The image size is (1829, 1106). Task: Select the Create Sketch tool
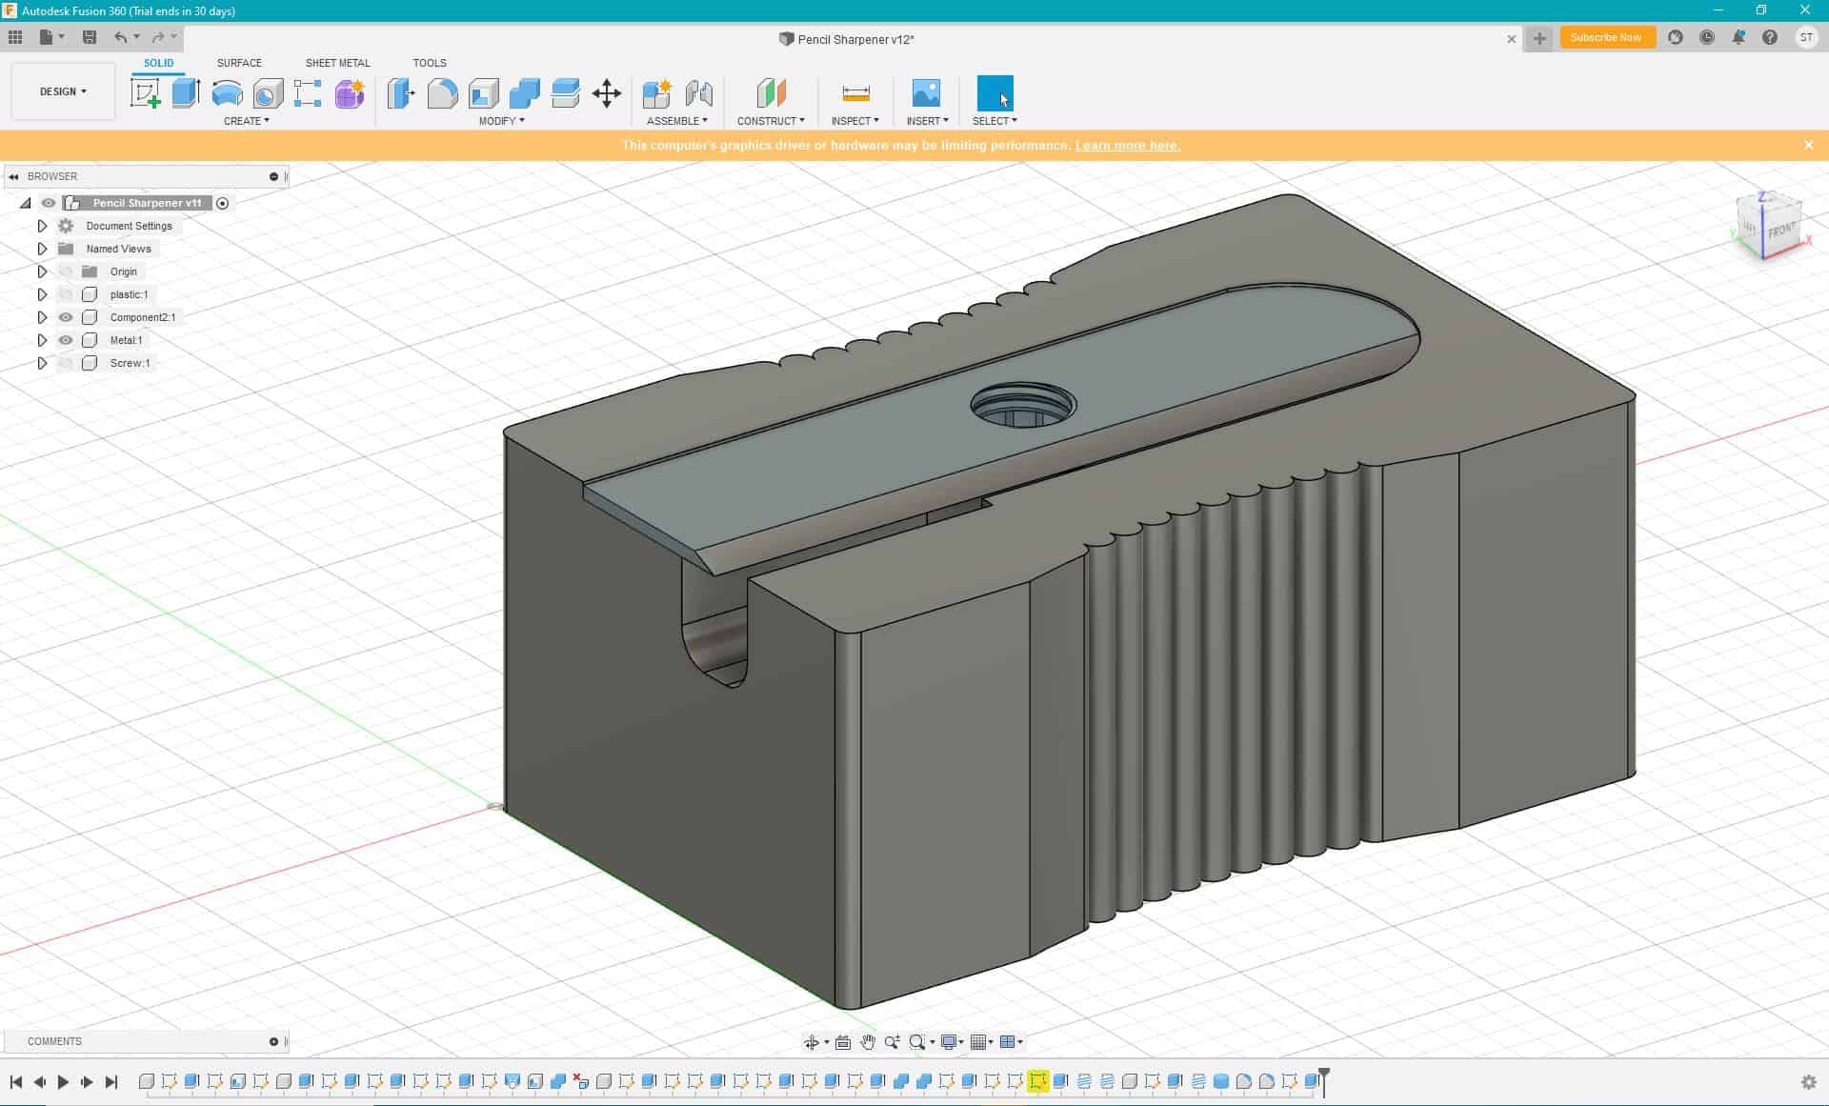tap(145, 93)
